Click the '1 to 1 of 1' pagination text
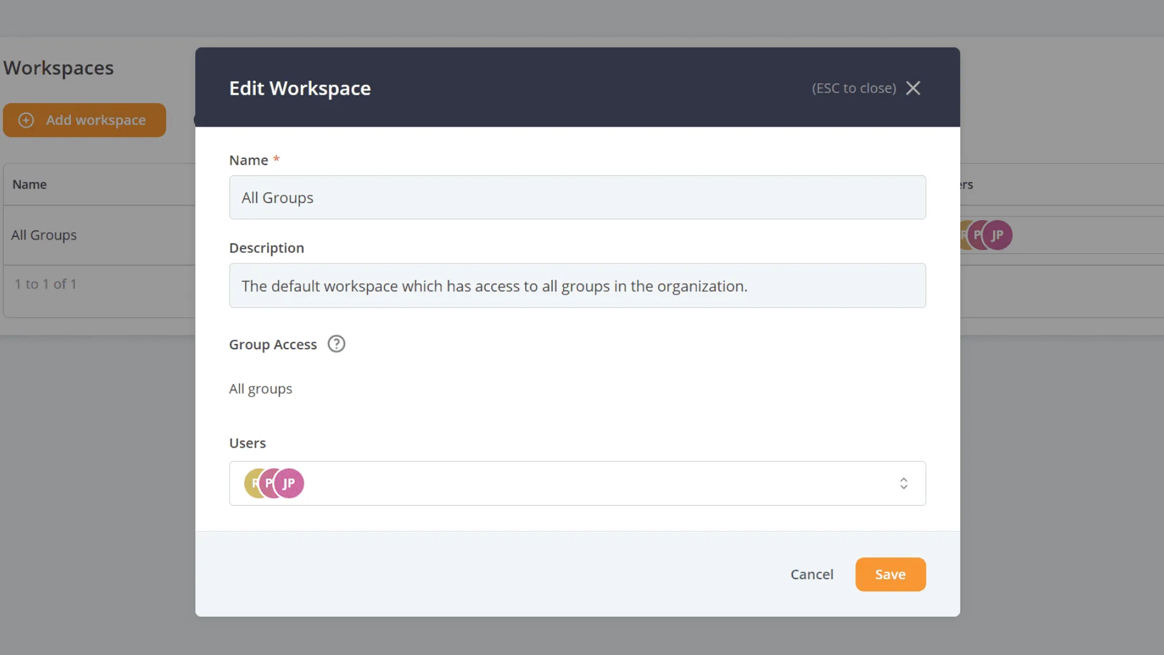Viewport: 1164px width, 655px height. [45, 284]
